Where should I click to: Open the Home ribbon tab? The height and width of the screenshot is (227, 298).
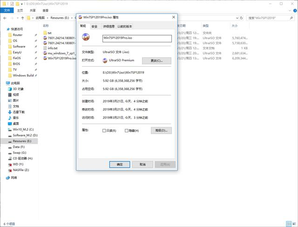coord(20,10)
